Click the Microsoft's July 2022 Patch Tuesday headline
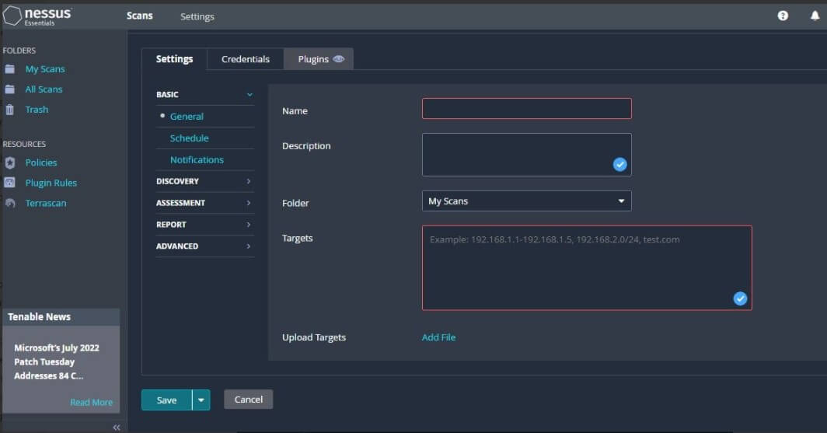This screenshot has height=433, width=827. click(57, 361)
